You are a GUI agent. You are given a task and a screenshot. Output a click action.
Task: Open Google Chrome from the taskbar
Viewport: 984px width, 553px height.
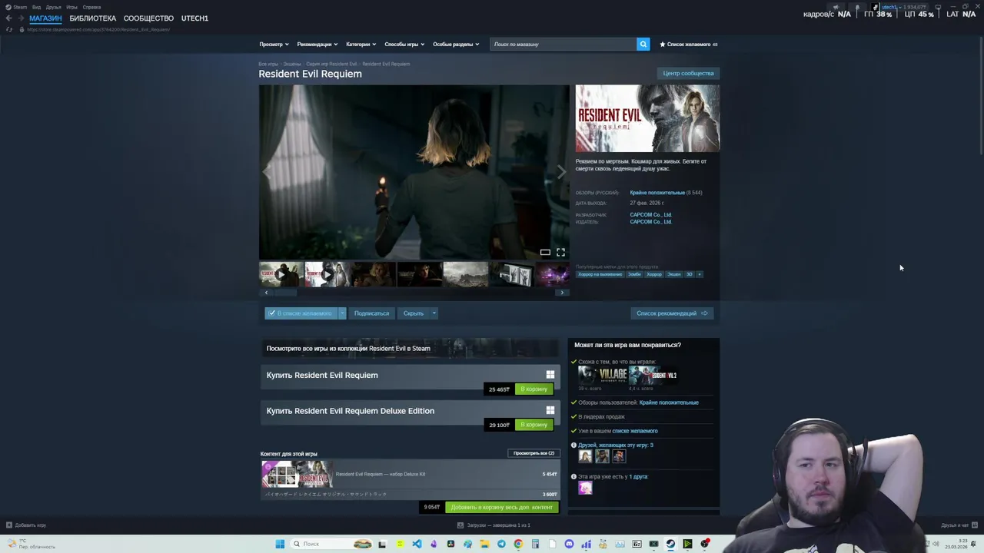(518, 544)
